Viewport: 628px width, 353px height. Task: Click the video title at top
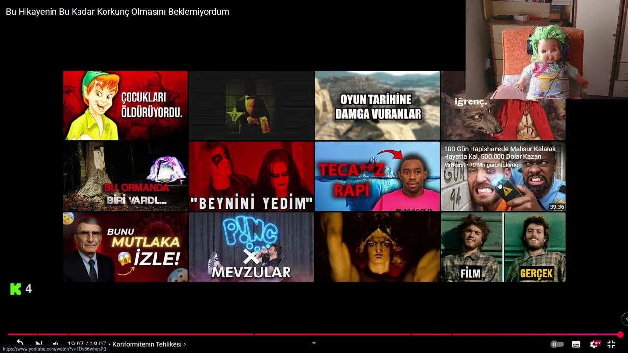point(117,12)
